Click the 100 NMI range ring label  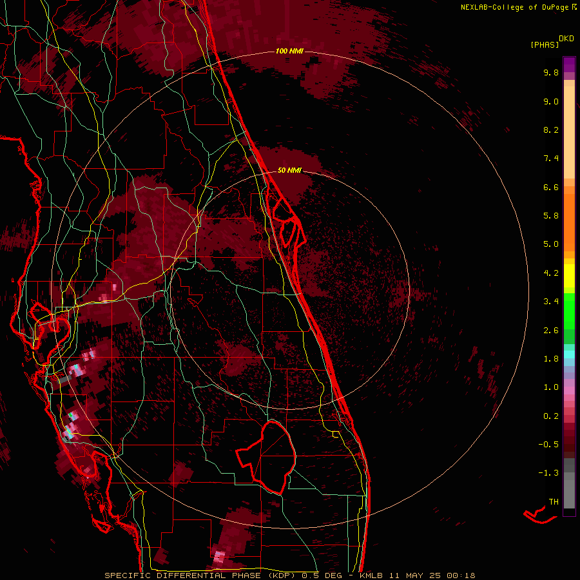click(289, 51)
